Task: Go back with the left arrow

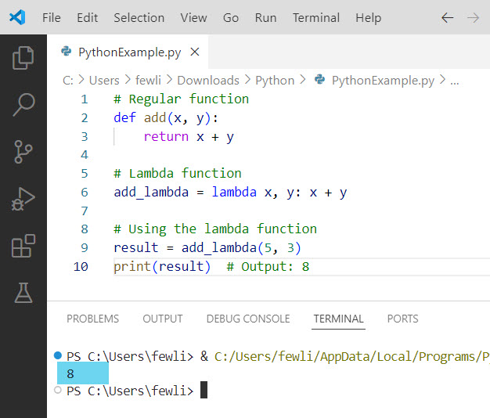Action: point(447,18)
